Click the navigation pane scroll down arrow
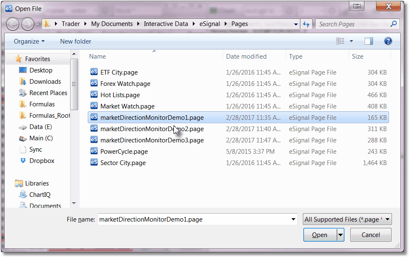The height and width of the screenshot is (258, 410). click(74, 203)
